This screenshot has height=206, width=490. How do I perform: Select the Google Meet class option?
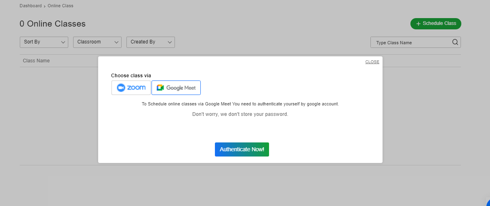tap(176, 88)
